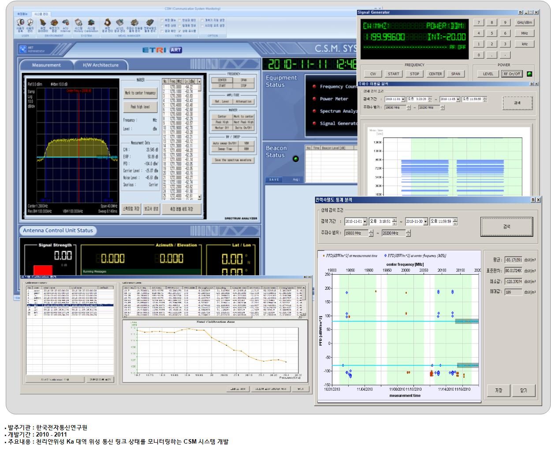This screenshot has width=551, height=474.
Task: Click Ref. Level button in Amplitude group
Action: (x=222, y=101)
